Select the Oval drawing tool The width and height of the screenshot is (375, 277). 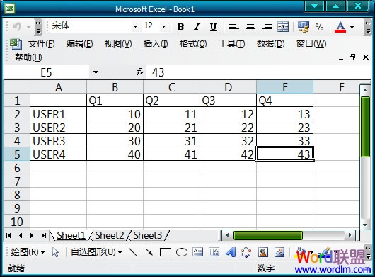(182, 252)
